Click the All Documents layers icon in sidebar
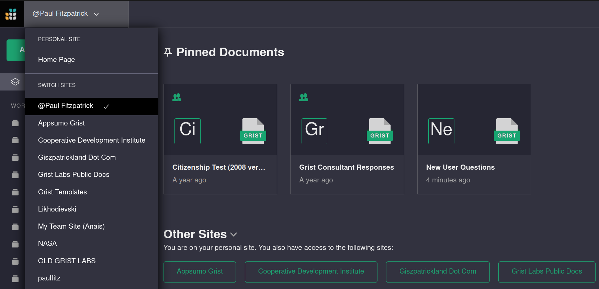599x289 pixels. (15, 82)
